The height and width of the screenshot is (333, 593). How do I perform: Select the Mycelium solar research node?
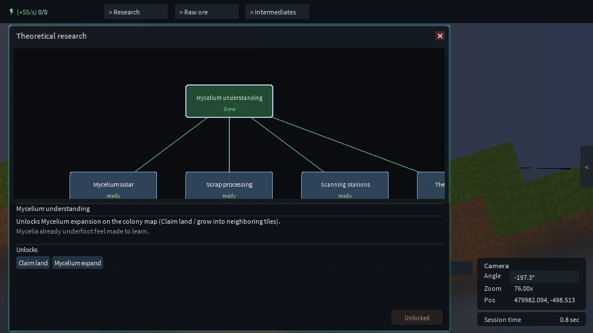click(113, 186)
